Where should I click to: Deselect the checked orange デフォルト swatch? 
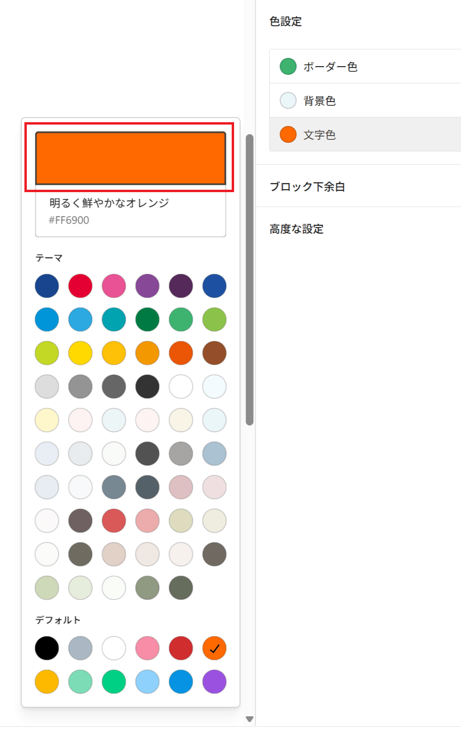[214, 648]
